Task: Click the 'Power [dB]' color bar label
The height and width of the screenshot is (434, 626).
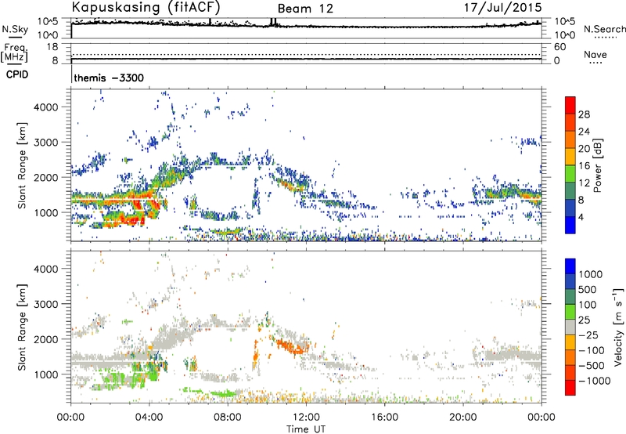Action: [597, 165]
